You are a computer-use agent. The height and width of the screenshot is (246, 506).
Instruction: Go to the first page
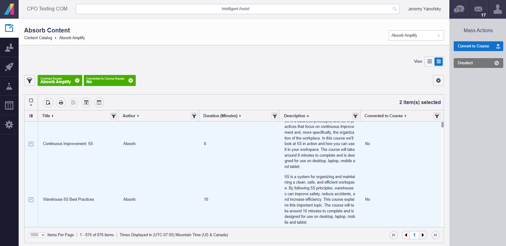pos(393,235)
